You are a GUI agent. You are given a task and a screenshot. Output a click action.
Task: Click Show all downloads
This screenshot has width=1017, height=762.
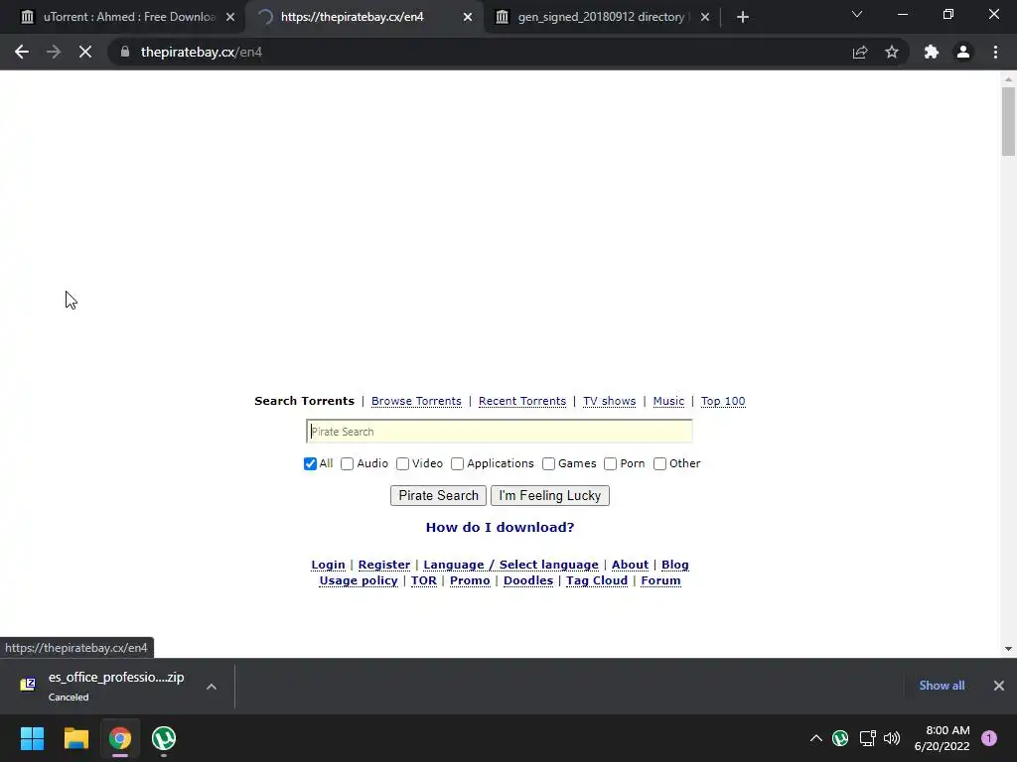pyautogui.click(x=942, y=686)
